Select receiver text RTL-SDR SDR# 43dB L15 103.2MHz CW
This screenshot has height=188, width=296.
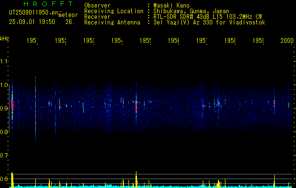208,17
